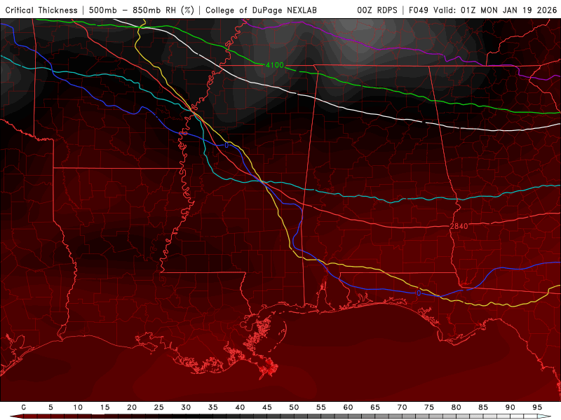Click the "F049" forecast hour text
The image size is (561, 420).
click(419, 10)
